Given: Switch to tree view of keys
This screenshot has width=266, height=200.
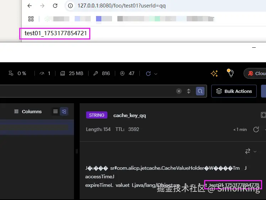Looking at the screenshot, I should click(64, 111).
